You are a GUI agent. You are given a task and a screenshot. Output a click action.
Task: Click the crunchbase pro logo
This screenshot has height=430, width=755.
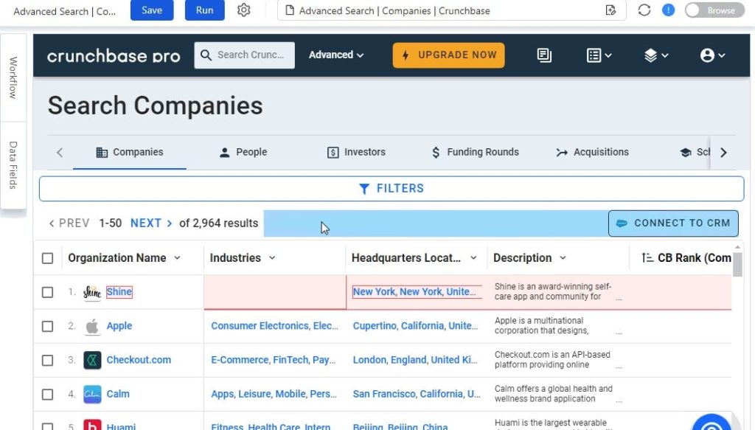114,56
